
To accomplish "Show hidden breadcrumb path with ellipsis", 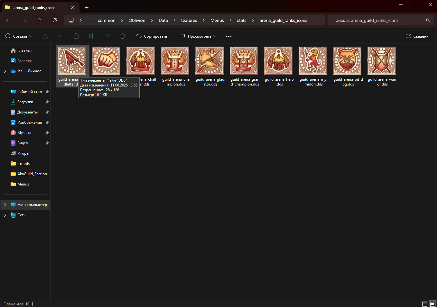I will point(90,20).
